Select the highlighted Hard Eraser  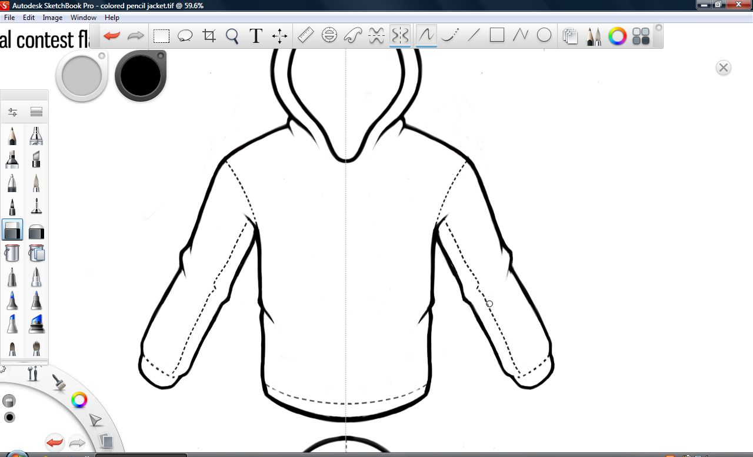[12, 230]
